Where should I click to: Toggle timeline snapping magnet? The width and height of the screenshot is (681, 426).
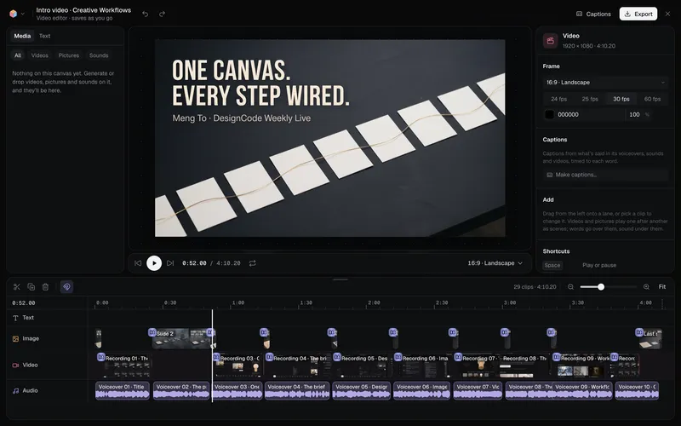coord(66,287)
